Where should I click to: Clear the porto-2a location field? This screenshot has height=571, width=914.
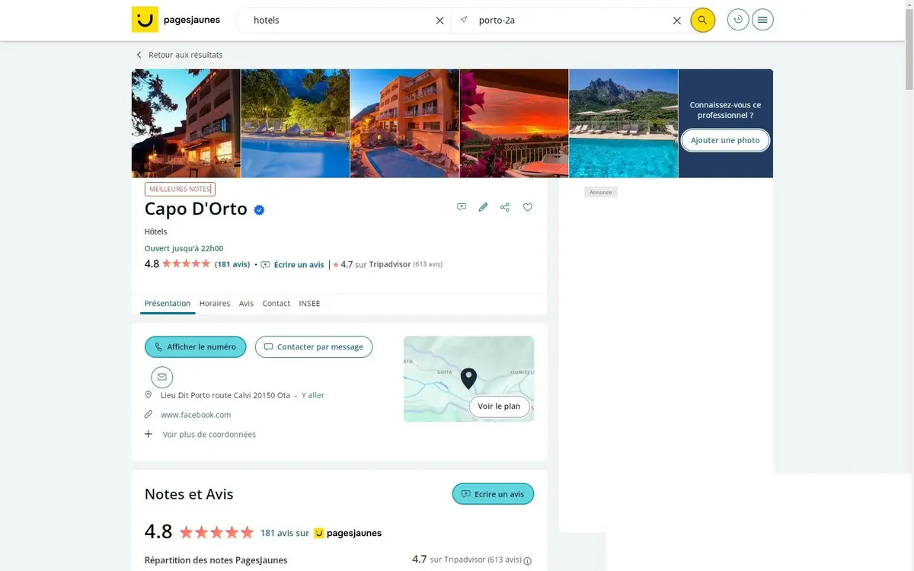point(676,21)
